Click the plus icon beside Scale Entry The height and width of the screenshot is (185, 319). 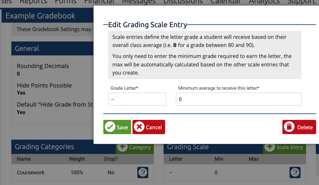269,147
